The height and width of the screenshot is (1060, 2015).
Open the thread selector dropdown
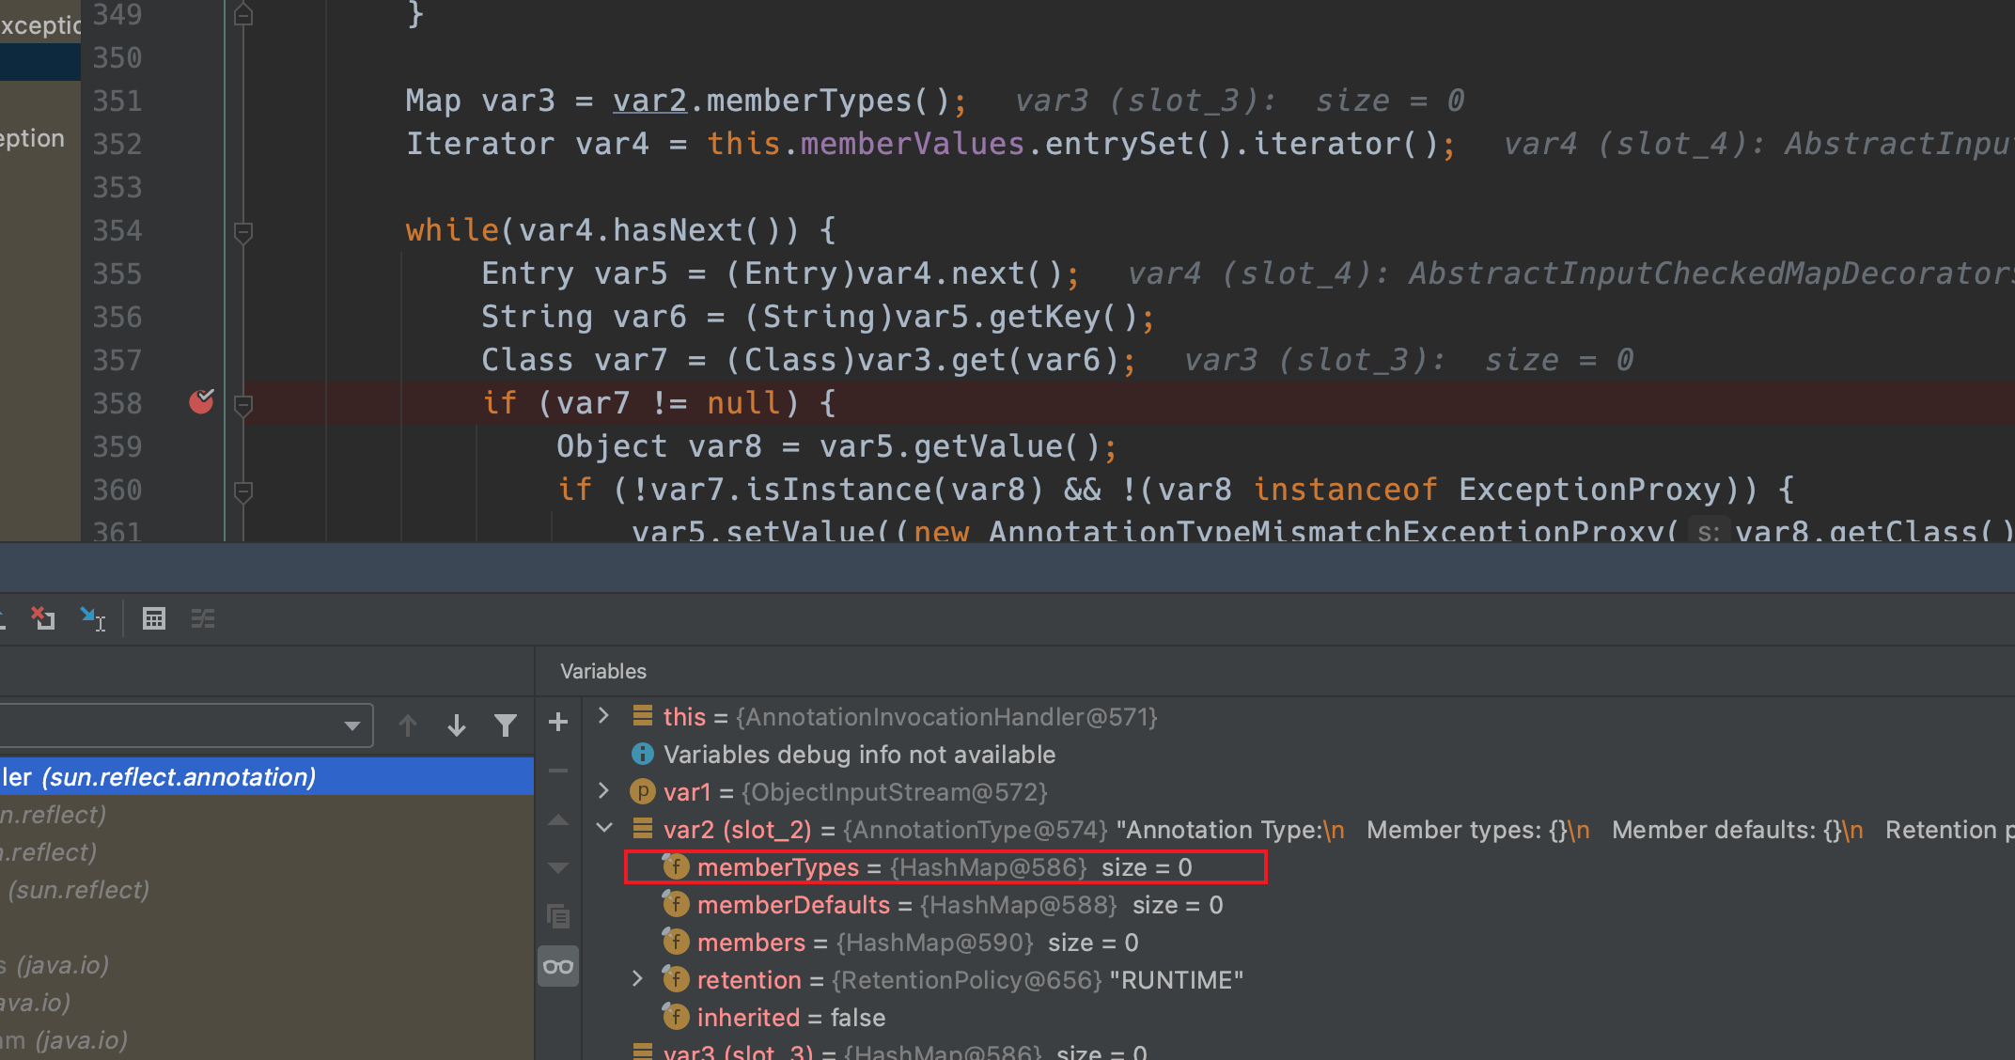pos(351,725)
